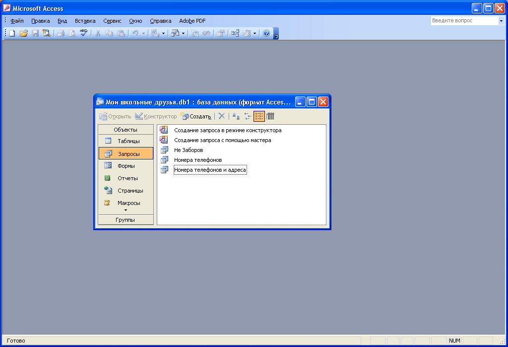508x347 pixels.
Task: Click the New Object toolbar icon
Action: pyautogui.click(x=247, y=33)
